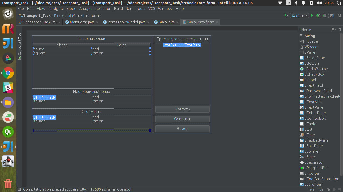Screen dimensions: 343x192
Task: Collapse the Swing palette group
Action: [301, 36]
